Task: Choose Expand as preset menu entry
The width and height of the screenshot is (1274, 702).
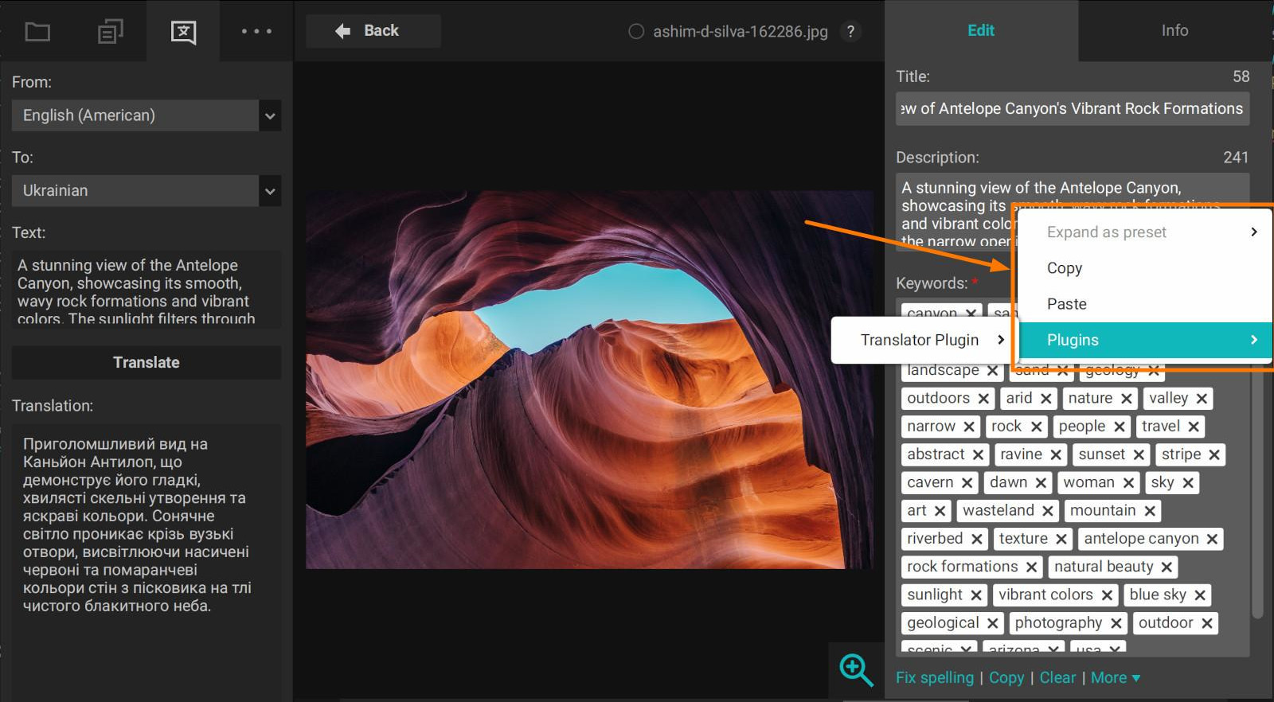Action: pos(1146,232)
